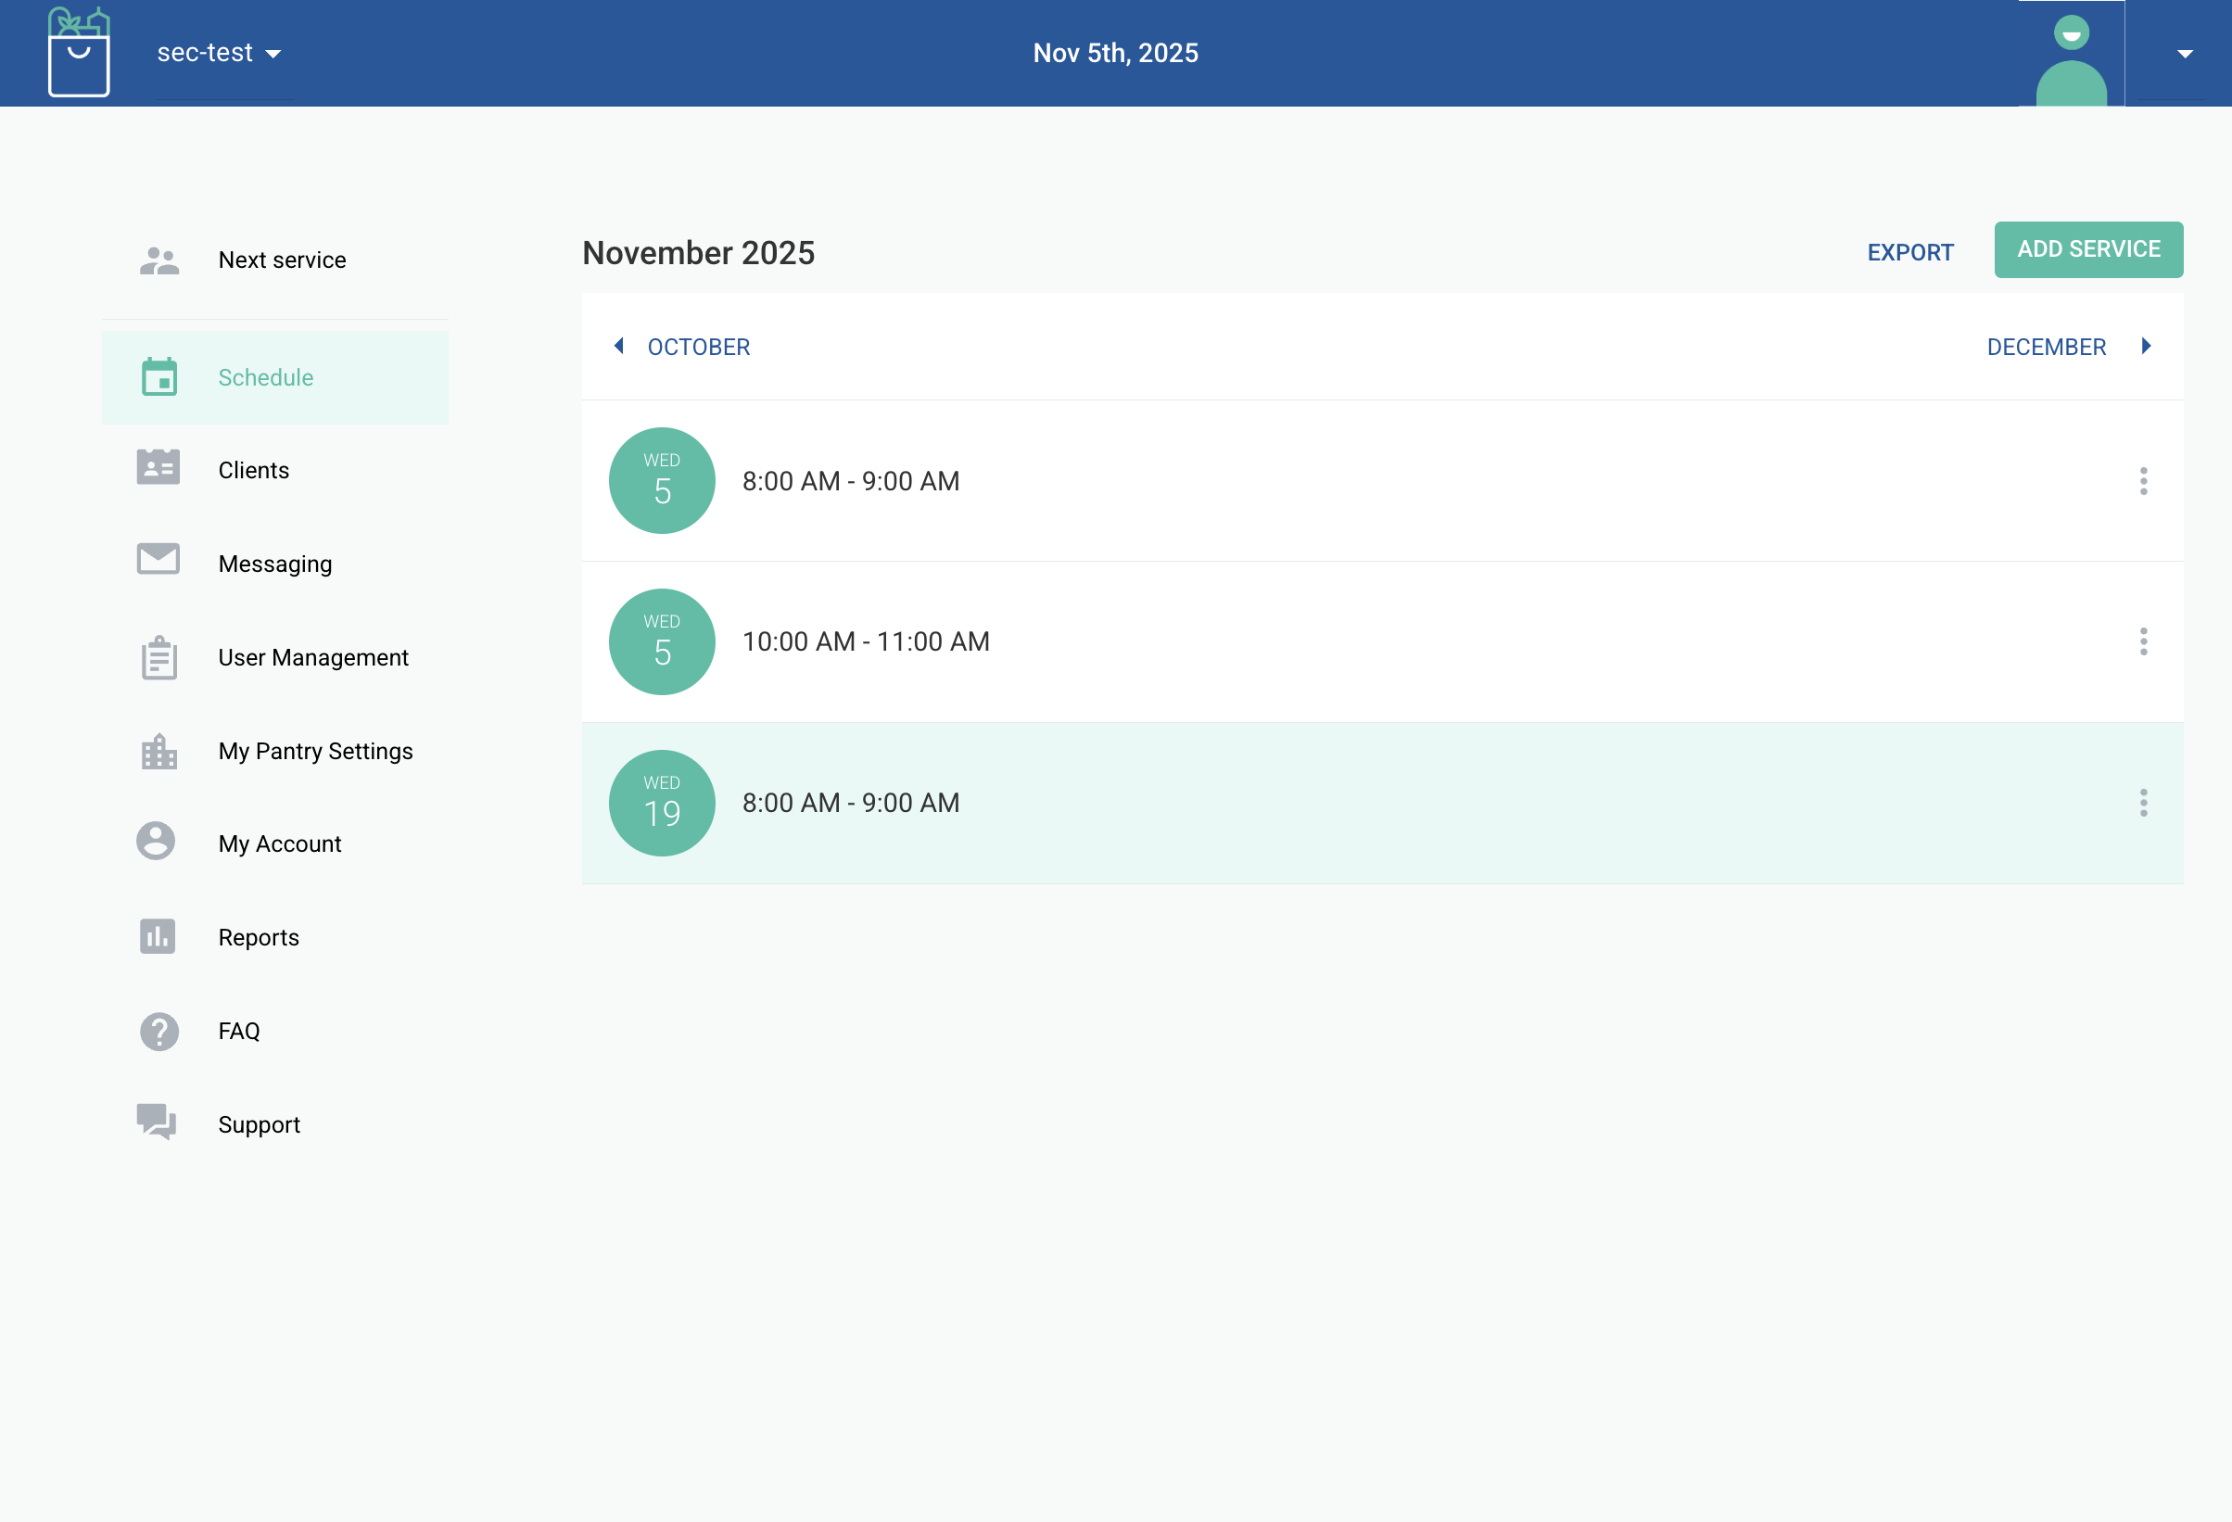Viewport: 2232px width, 1522px height.
Task: Click WED 5 date badge for 10:00 AM service
Action: (x=662, y=641)
